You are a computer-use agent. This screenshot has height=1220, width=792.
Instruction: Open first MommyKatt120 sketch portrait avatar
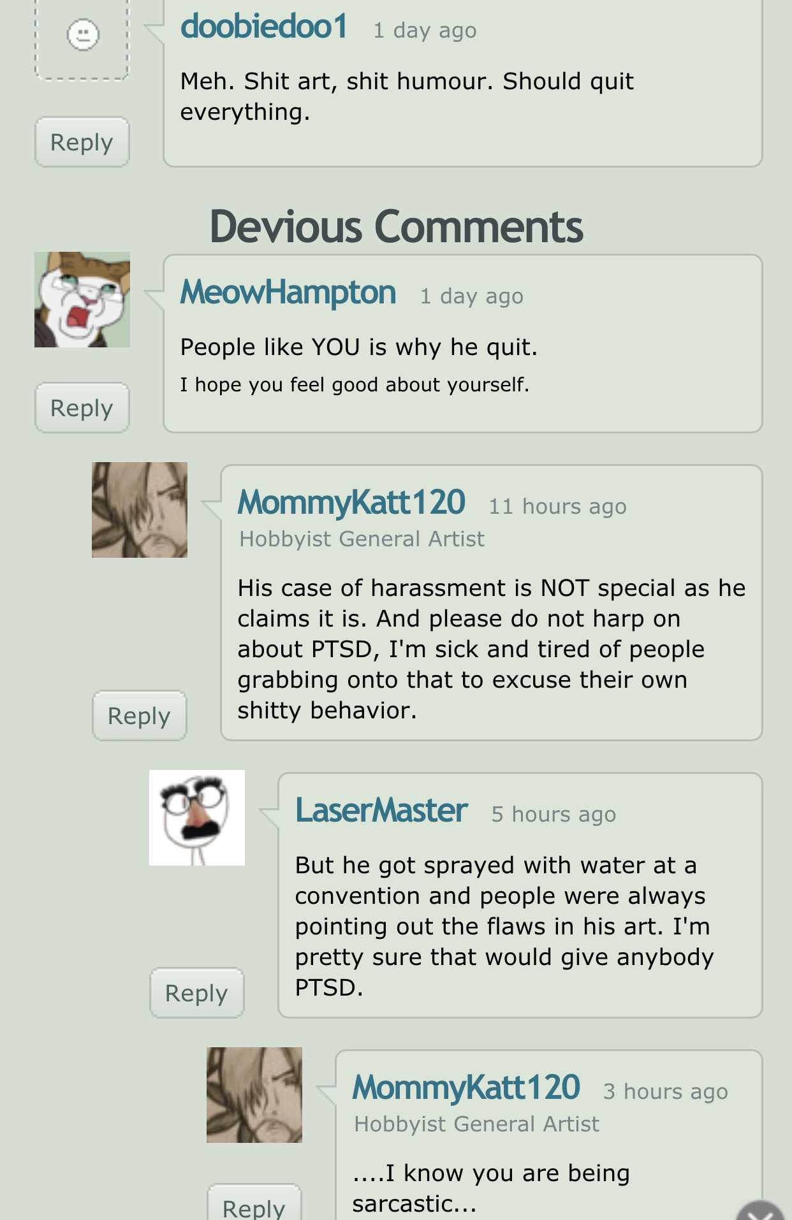tap(140, 510)
